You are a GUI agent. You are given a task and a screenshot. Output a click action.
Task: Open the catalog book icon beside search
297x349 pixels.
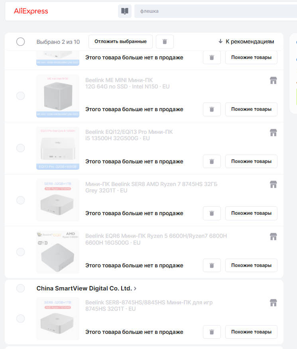(125, 11)
